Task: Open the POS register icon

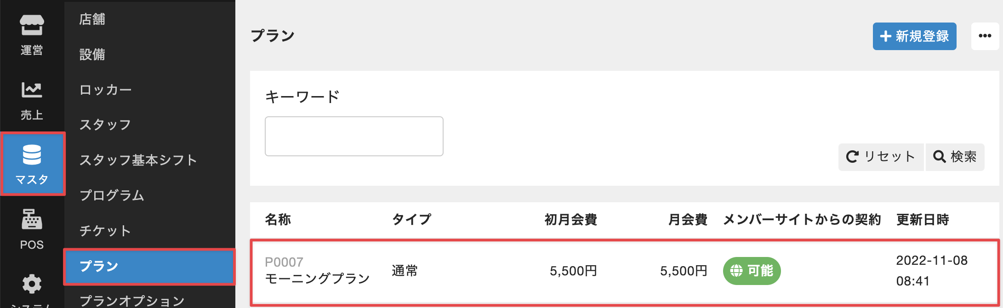Action: pyautogui.click(x=32, y=219)
